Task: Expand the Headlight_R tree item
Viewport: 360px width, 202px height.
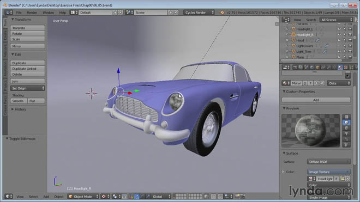Action: point(287,35)
